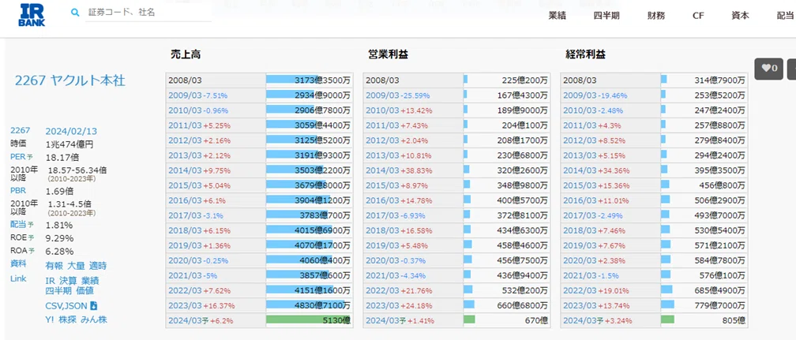Click the 1.69倍 PBR value
The height and width of the screenshot is (340, 796).
59,191
